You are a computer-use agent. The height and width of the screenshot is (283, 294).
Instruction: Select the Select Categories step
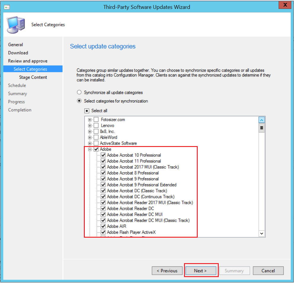click(33, 69)
